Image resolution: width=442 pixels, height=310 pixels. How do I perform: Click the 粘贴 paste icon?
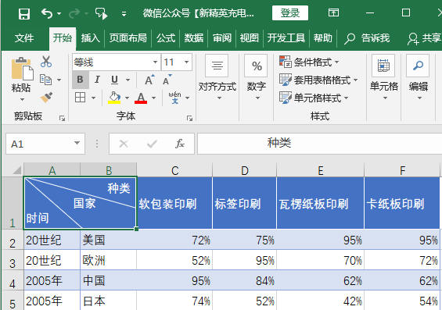pos(22,69)
